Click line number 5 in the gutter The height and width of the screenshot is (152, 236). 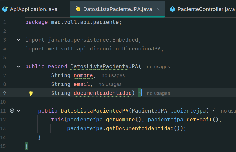[x=5, y=57]
